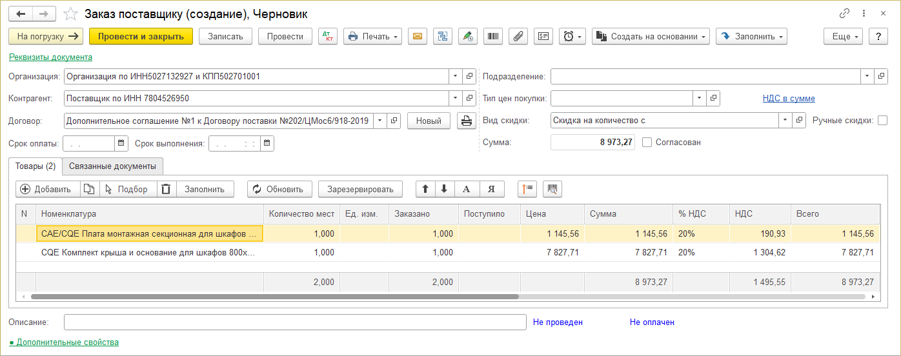901x356 pixels.
Task: Click the trash delete row icon
Action: pos(167,189)
